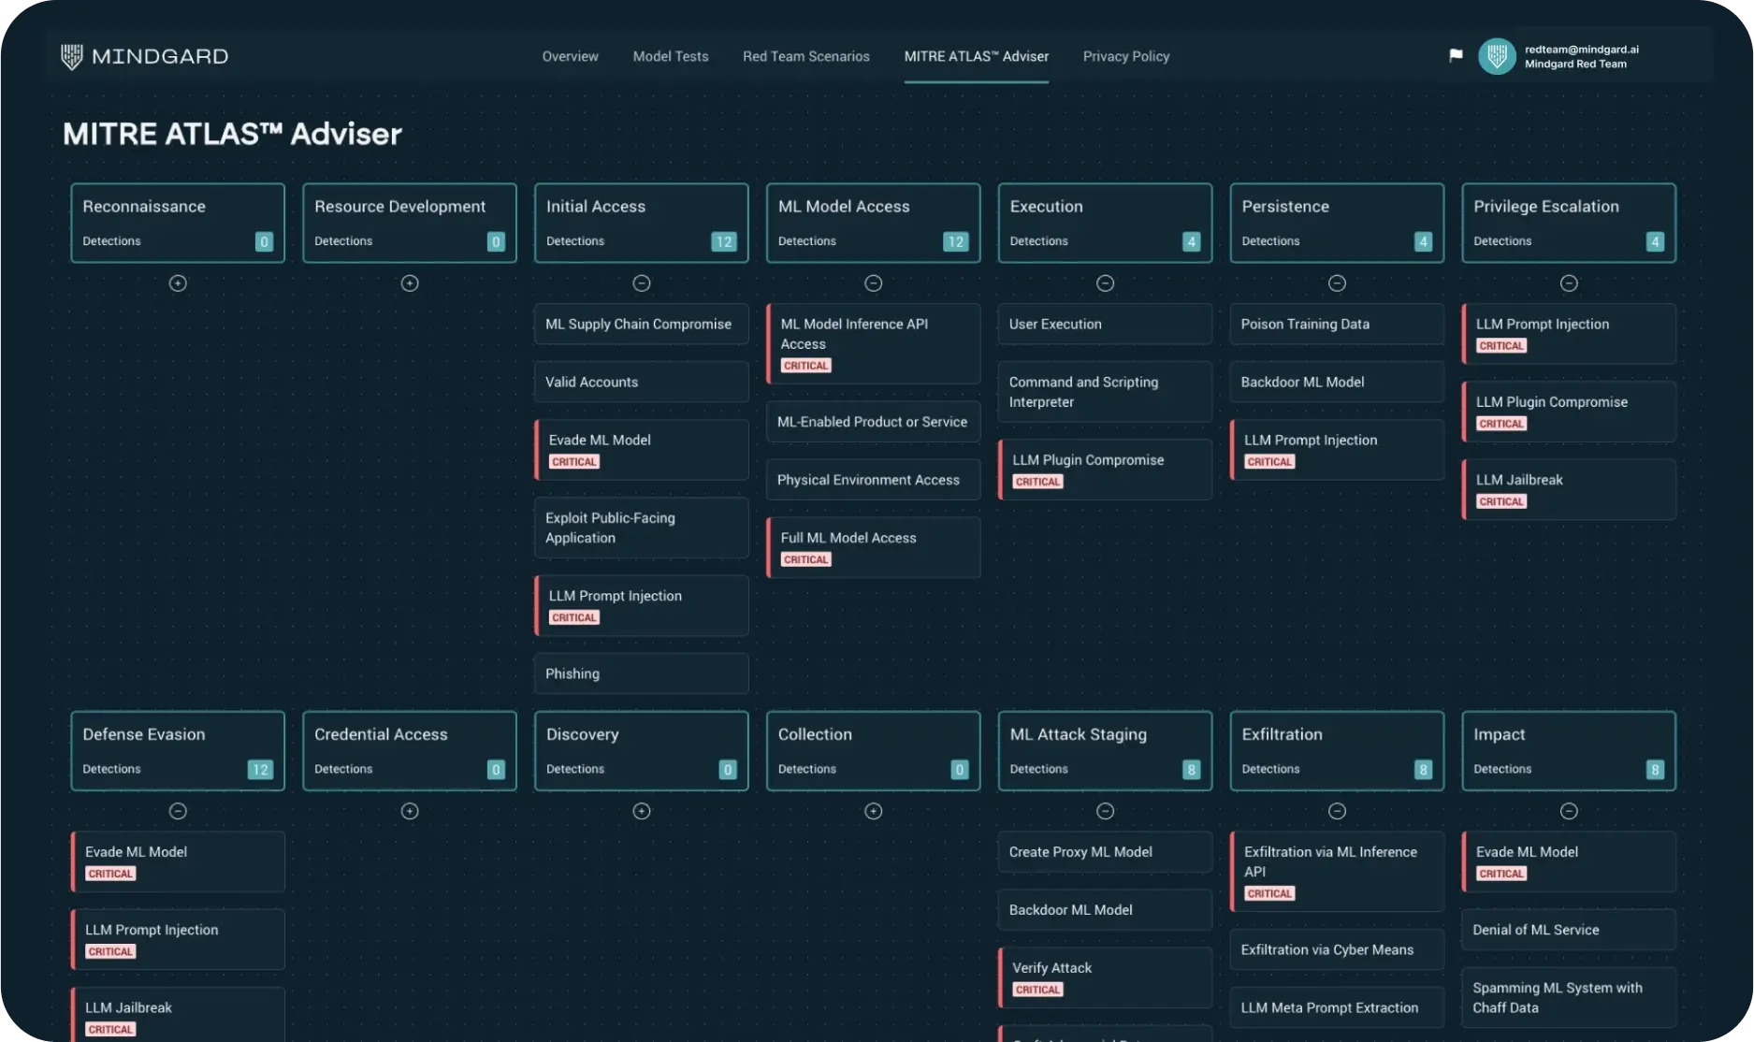Open LLM Plugin Compromise under Execution
The width and height of the screenshot is (1754, 1042).
[1105, 470]
